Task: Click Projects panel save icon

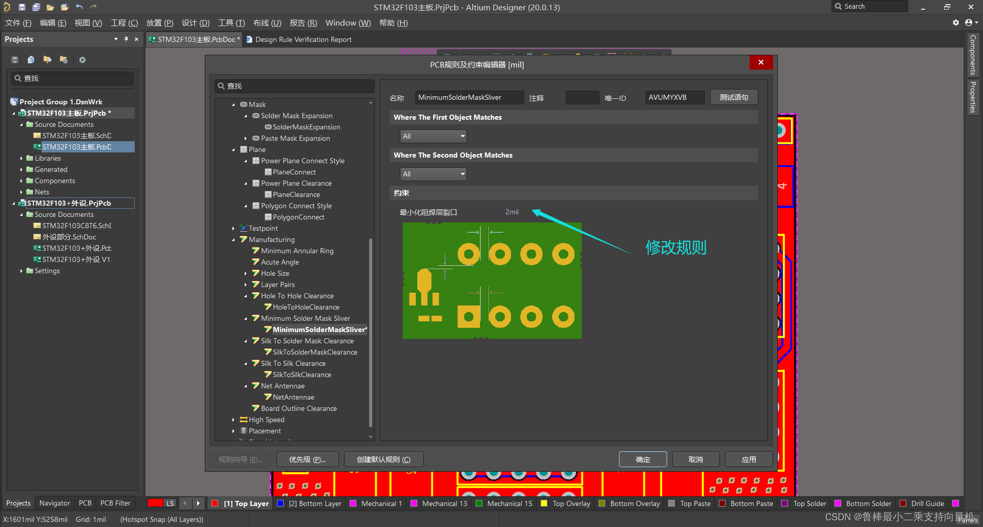Action: [x=15, y=60]
